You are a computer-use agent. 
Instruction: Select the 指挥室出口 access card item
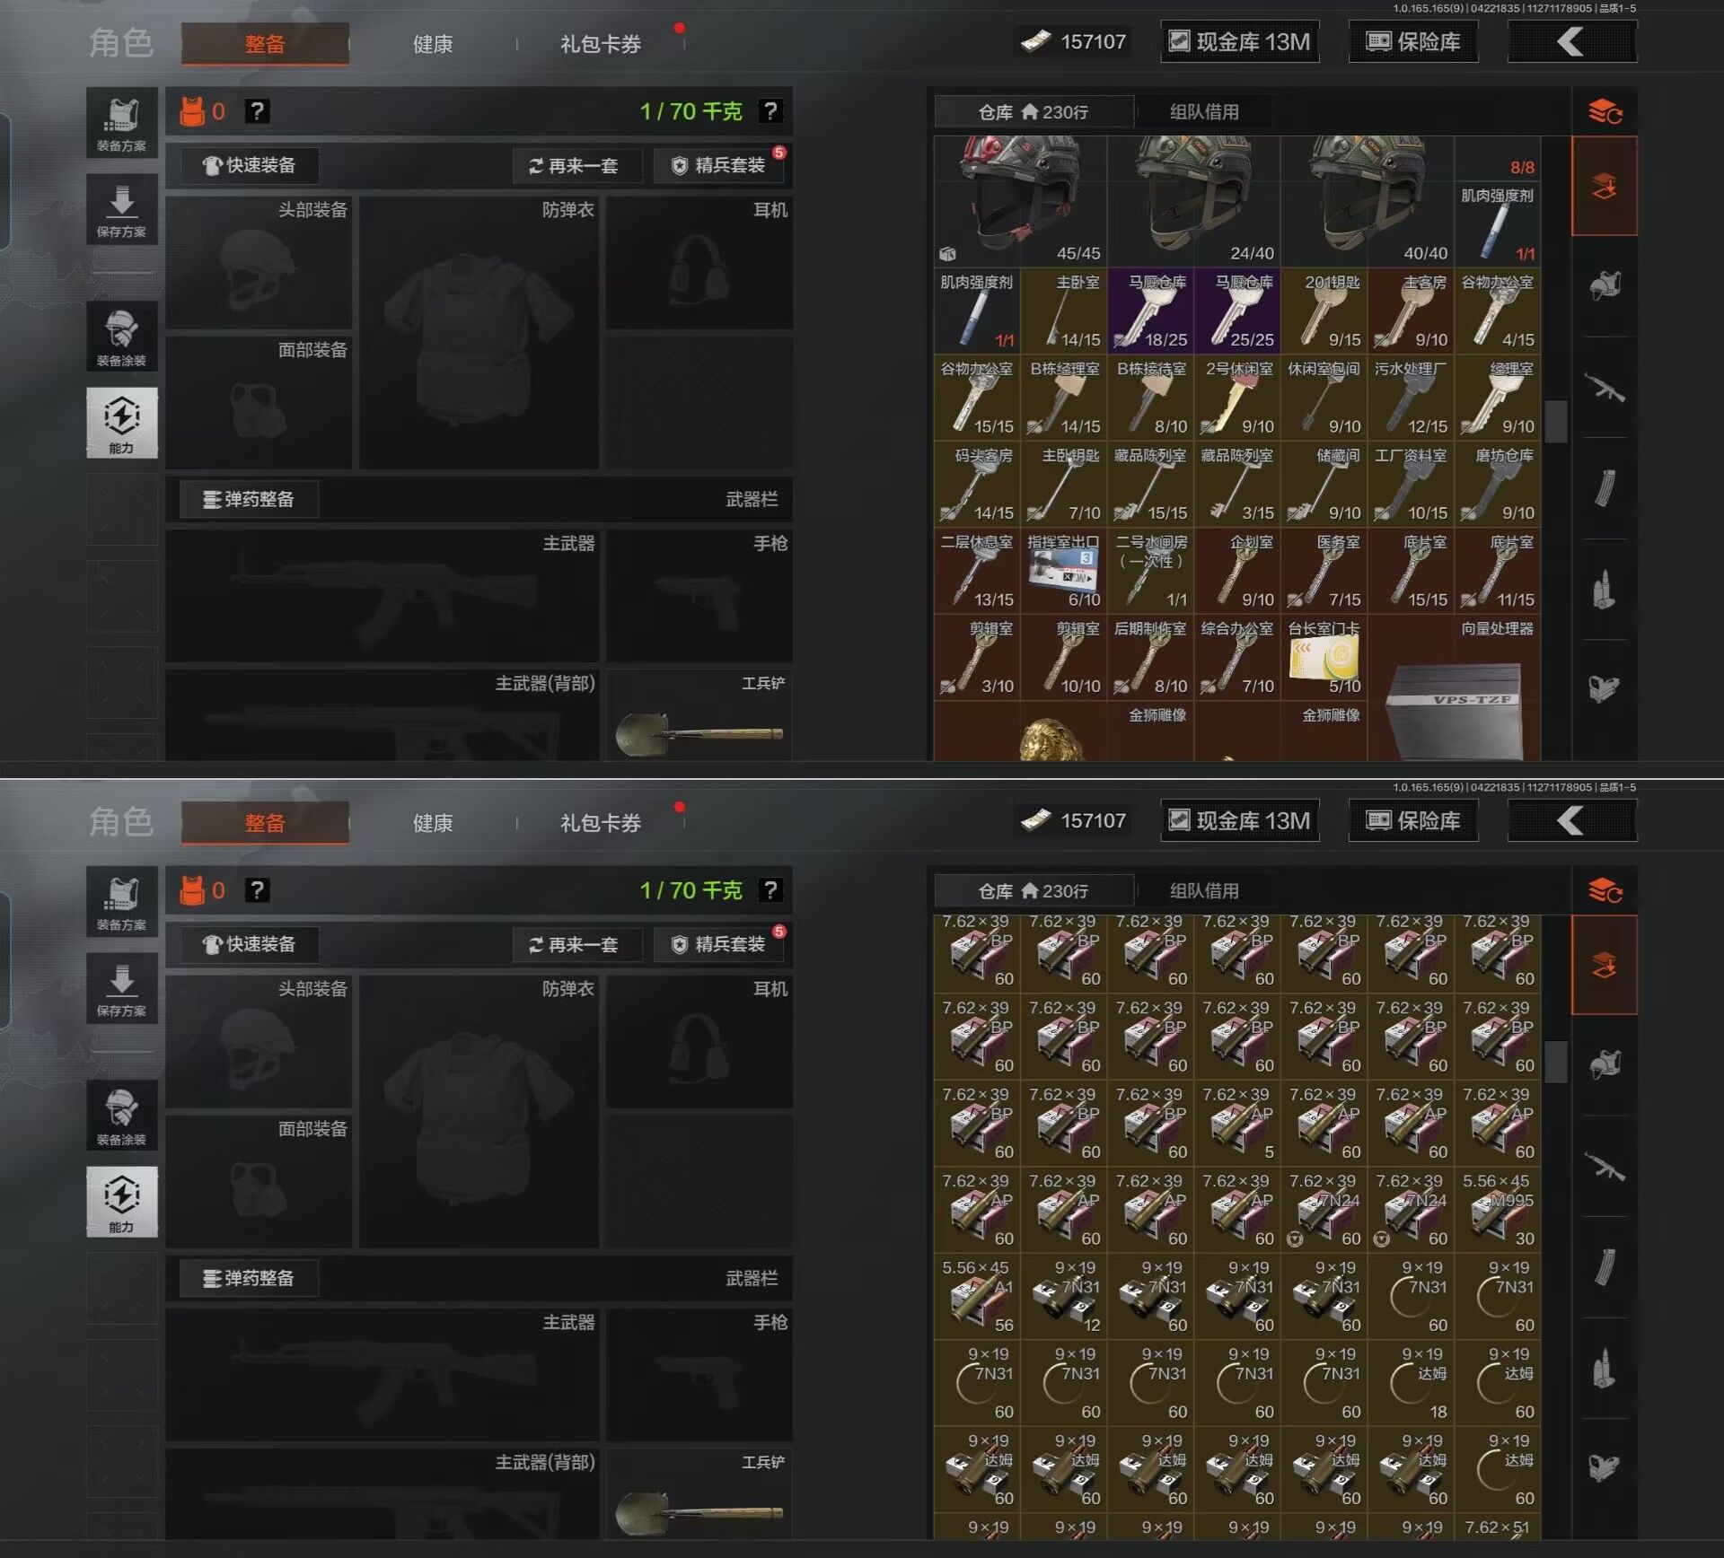(1063, 571)
